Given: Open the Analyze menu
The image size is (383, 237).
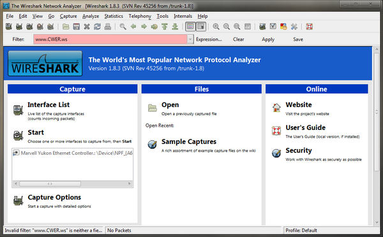Looking at the screenshot, I should 91,16.
